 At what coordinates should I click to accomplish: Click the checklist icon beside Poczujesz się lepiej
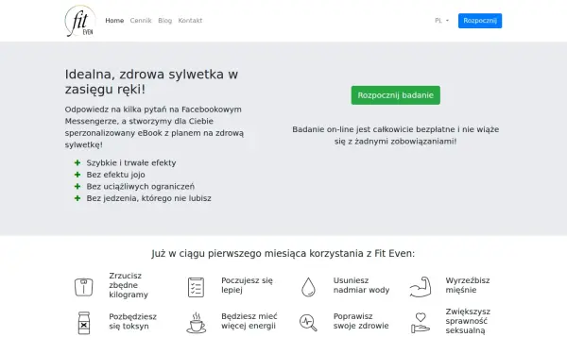196,287
